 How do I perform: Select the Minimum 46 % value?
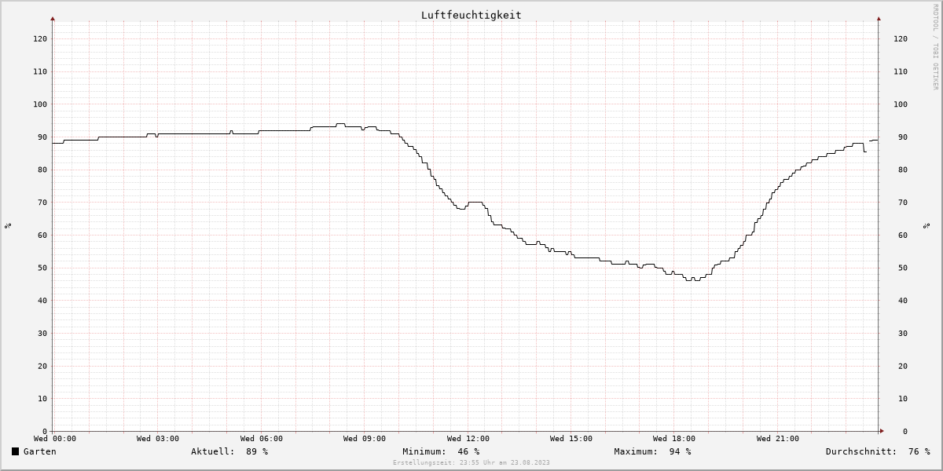(x=468, y=451)
